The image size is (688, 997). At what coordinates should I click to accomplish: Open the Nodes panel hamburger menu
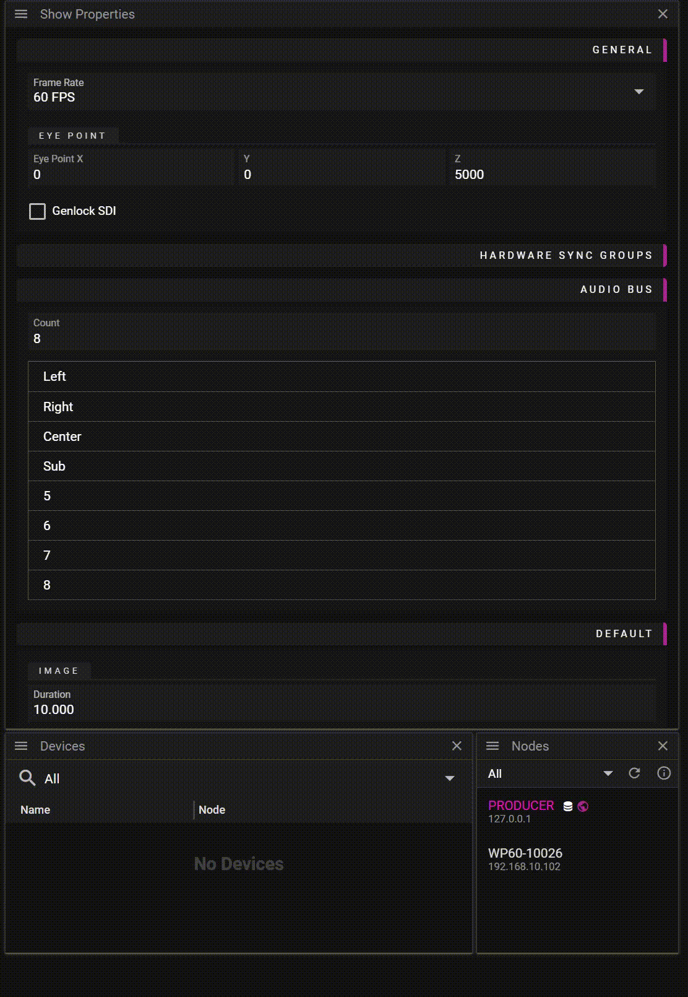pyautogui.click(x=492, y=746)
